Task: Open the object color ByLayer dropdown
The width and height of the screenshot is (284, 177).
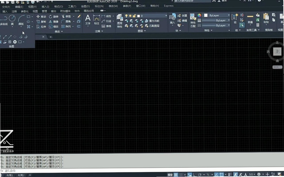Action: click(x=217, y=15)
